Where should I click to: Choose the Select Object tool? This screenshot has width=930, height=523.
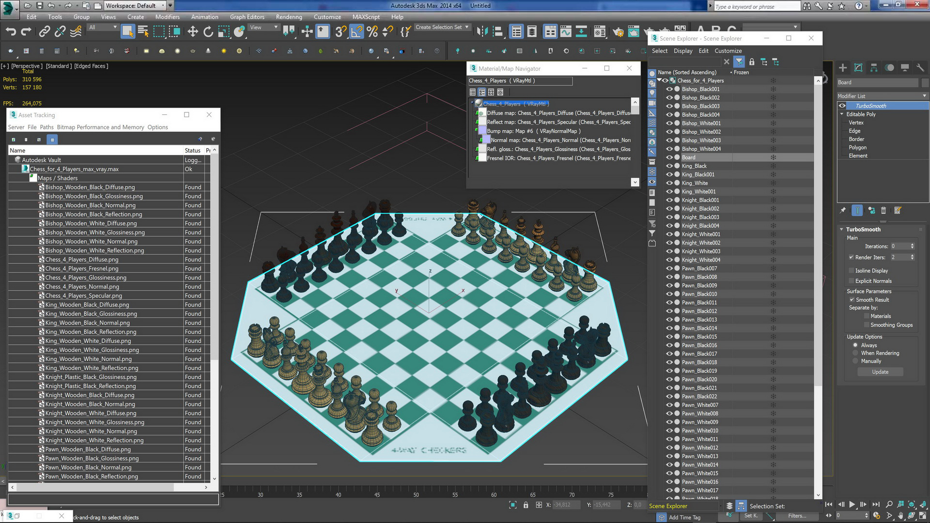click(128, 32)
